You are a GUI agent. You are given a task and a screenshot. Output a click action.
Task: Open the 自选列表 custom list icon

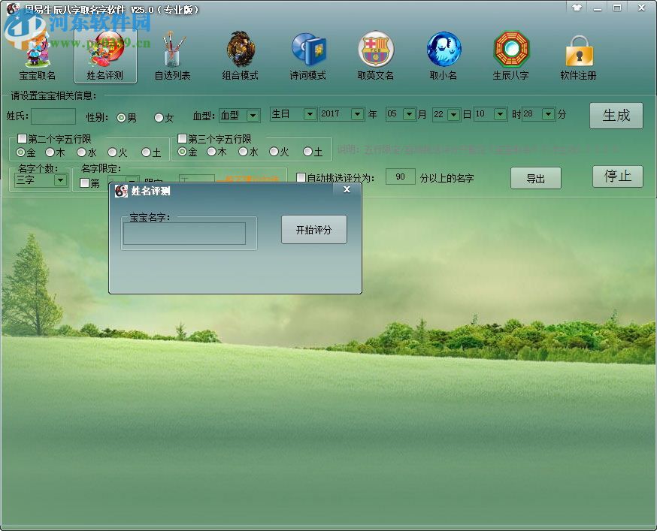(x=173, y=56)
